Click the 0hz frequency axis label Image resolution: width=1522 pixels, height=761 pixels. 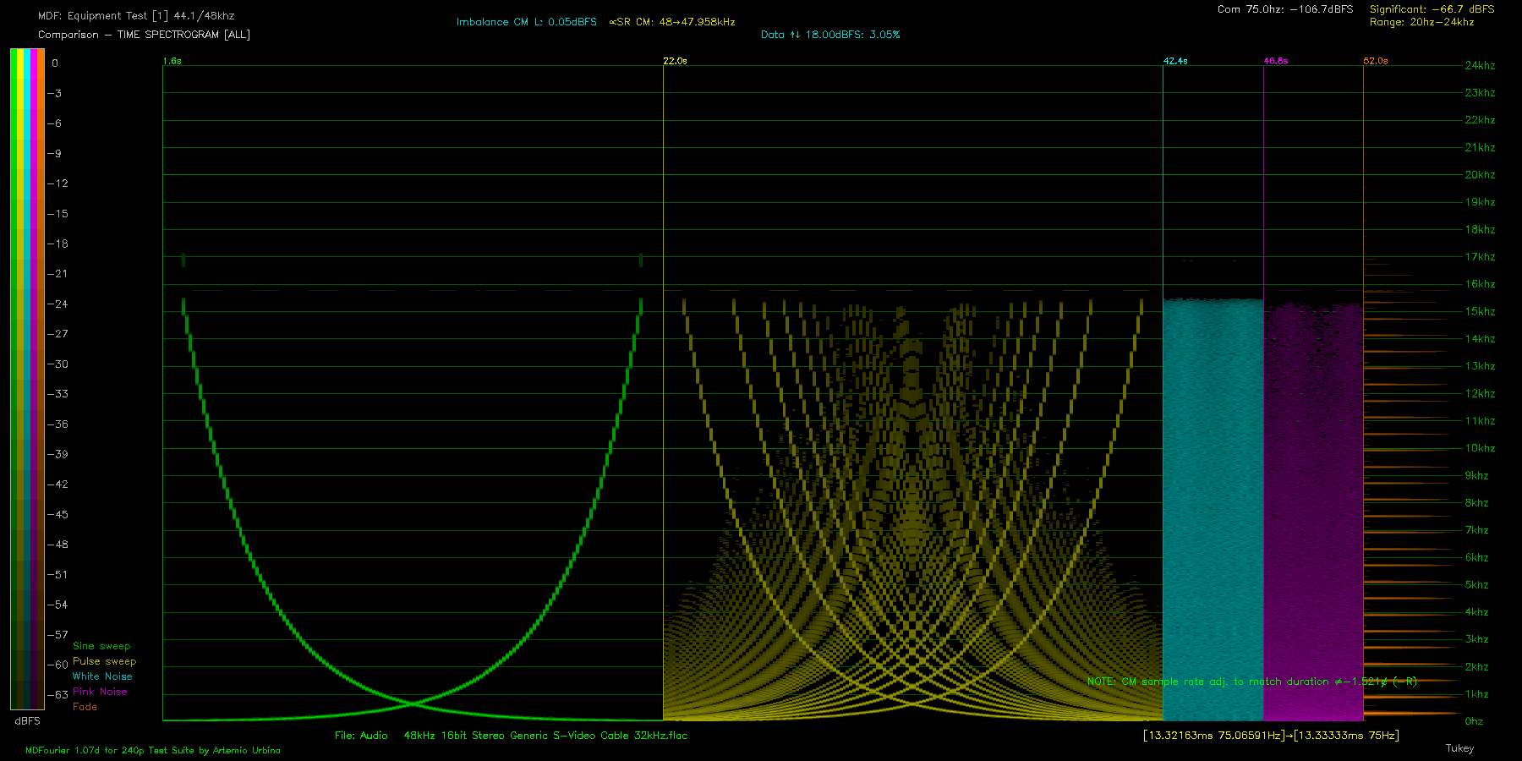tap(1474, 721)
